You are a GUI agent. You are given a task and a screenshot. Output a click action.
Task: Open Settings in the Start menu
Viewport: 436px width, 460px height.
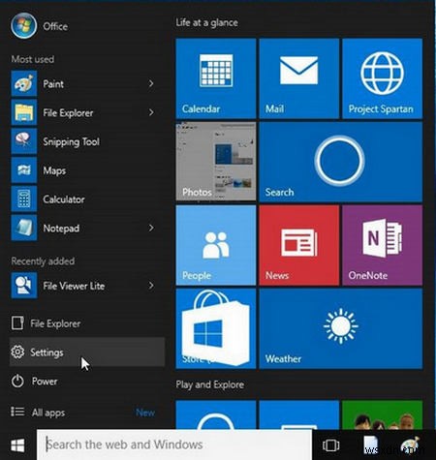point(87,353)
